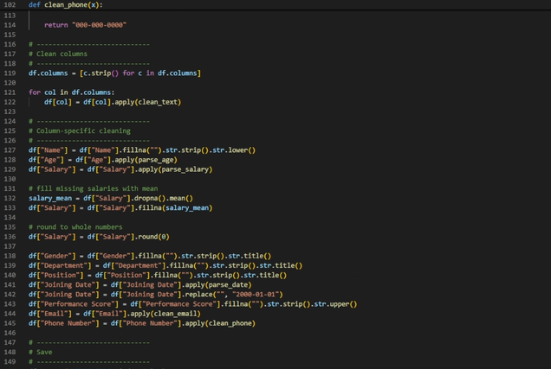Screen dimensions: 551x369
Task: Click line number 114 in the gutter
Action: pyautogui.click(x=10, y=25)
